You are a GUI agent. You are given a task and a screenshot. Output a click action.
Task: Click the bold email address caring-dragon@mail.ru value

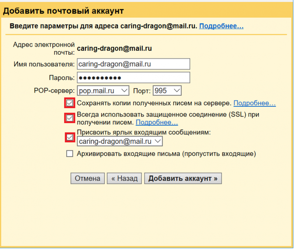tap(114, 49)
